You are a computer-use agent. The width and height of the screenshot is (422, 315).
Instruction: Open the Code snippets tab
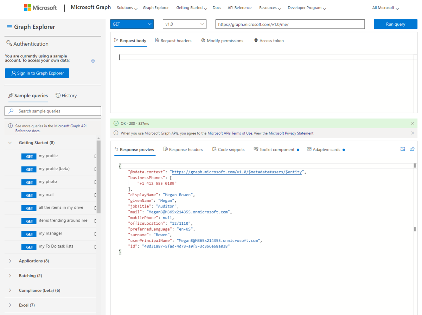point(228,150)
